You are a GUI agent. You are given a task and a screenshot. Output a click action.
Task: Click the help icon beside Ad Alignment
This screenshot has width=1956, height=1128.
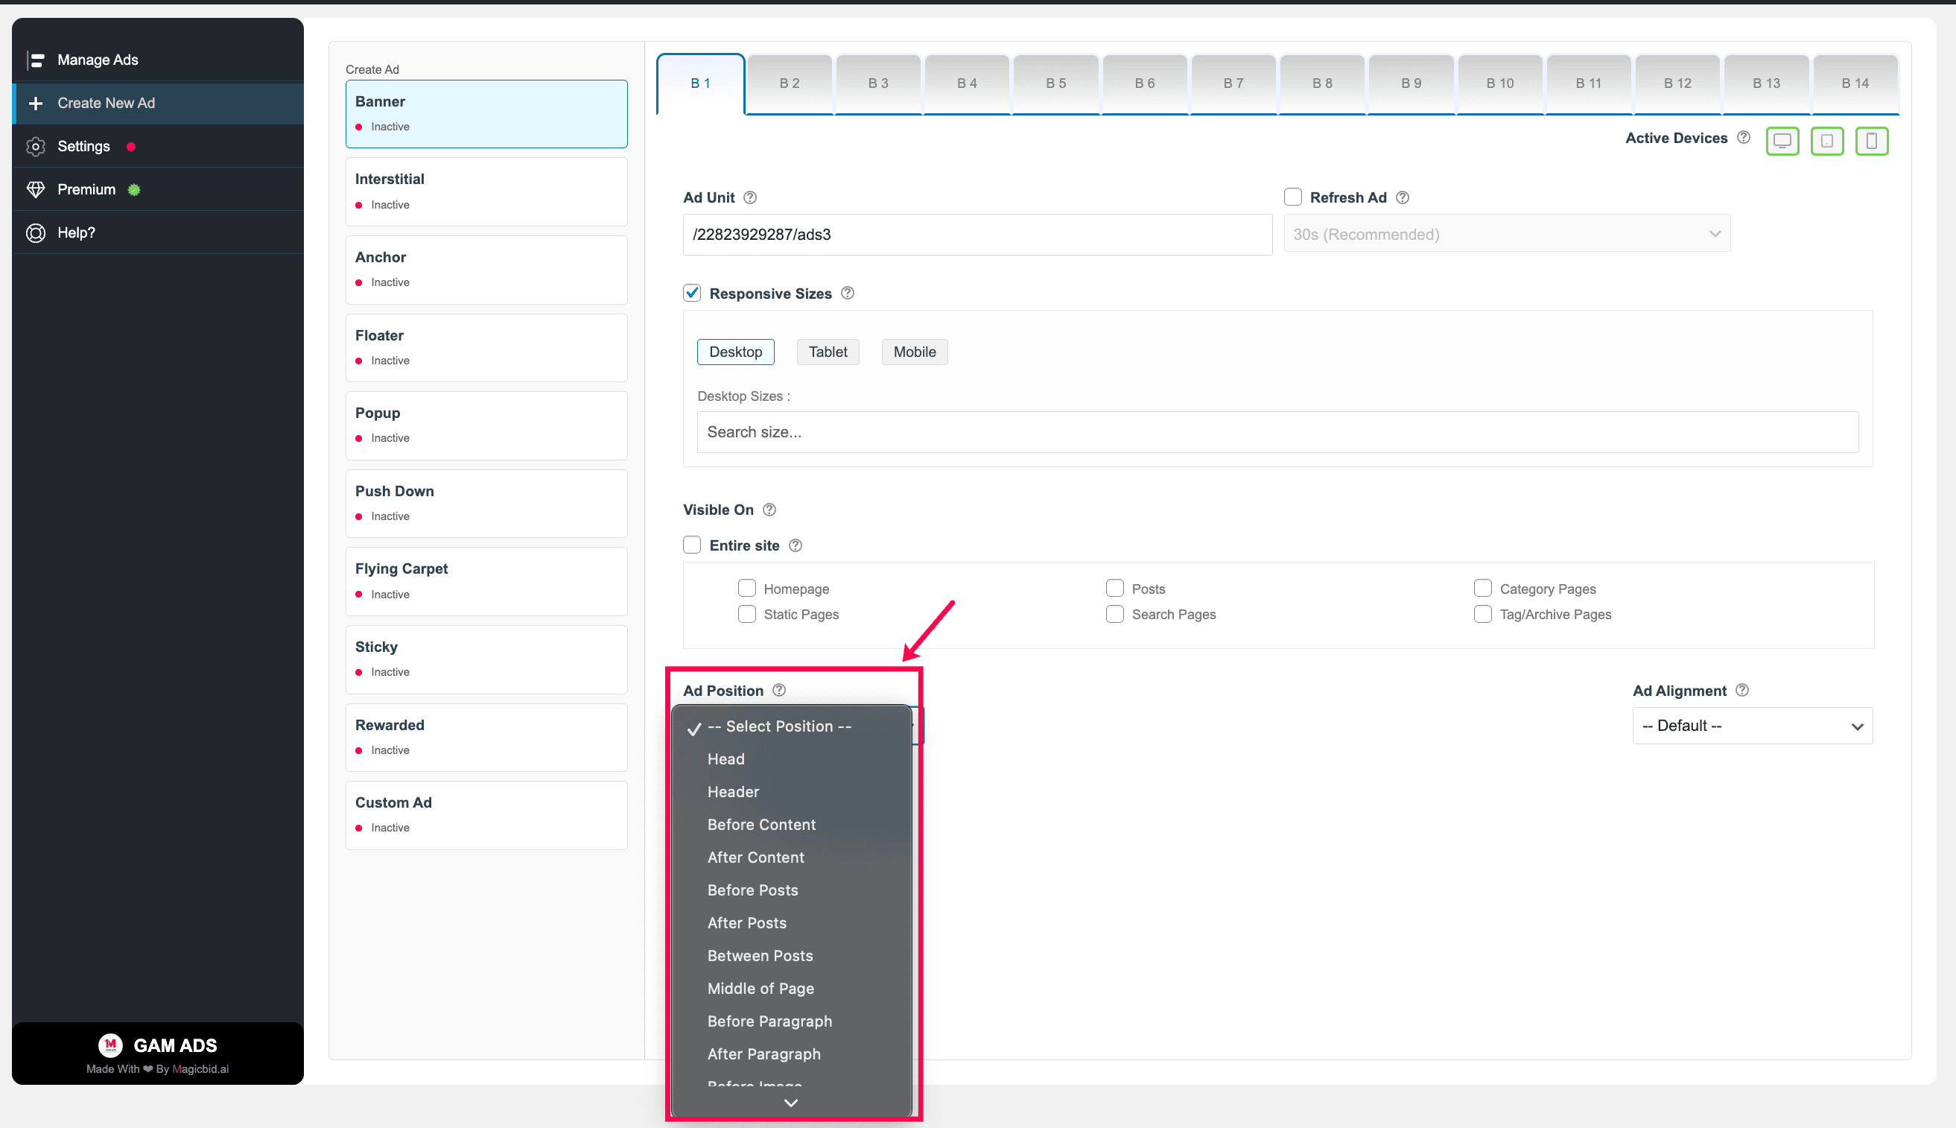(1741, 690)
